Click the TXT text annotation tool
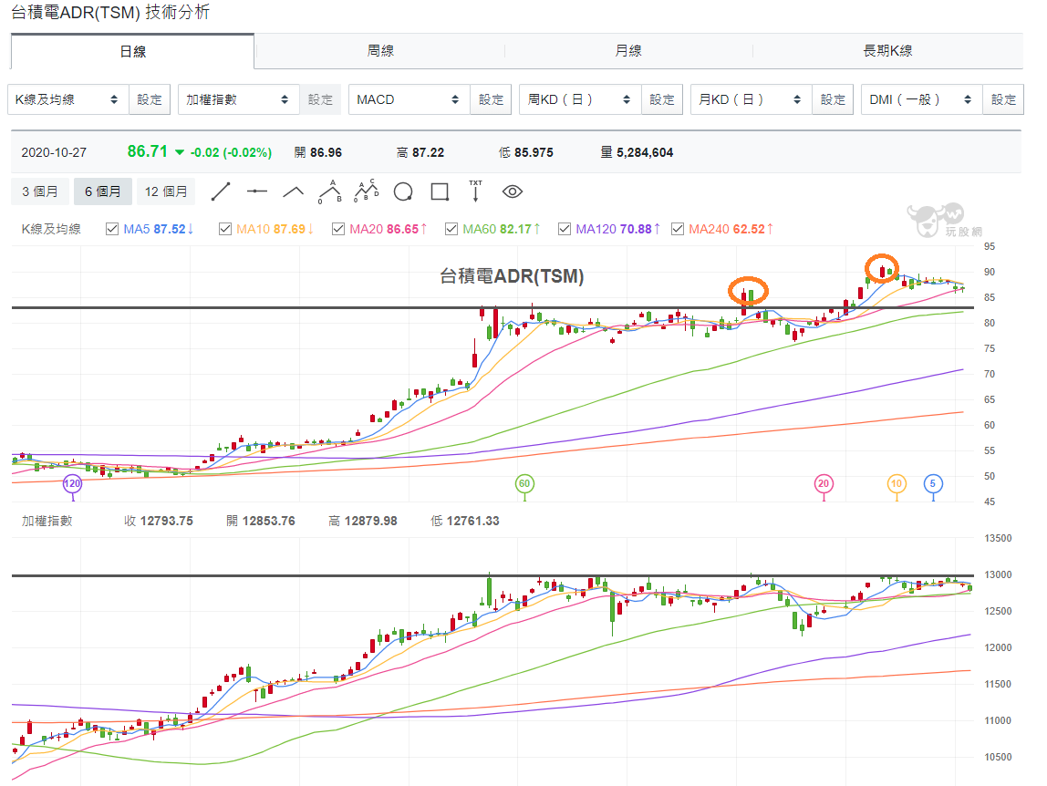Screen dimensions: 1047x786 tap(475, 191)
